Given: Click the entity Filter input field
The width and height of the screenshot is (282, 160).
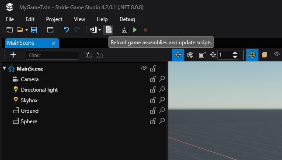Looking at the screenshot, I should (x=52, y=55).
